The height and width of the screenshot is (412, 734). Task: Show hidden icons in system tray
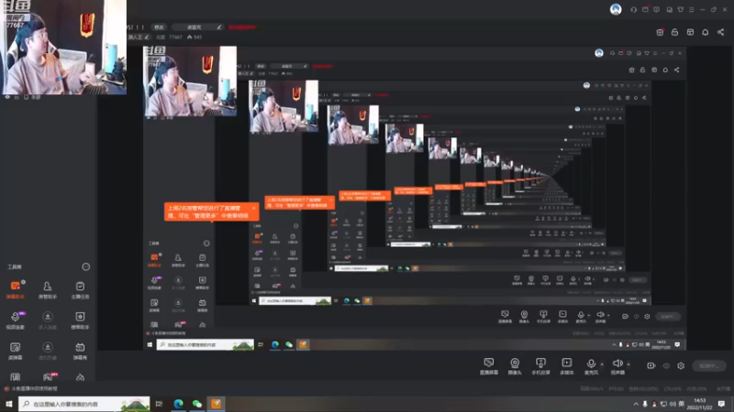click(636, 404)
